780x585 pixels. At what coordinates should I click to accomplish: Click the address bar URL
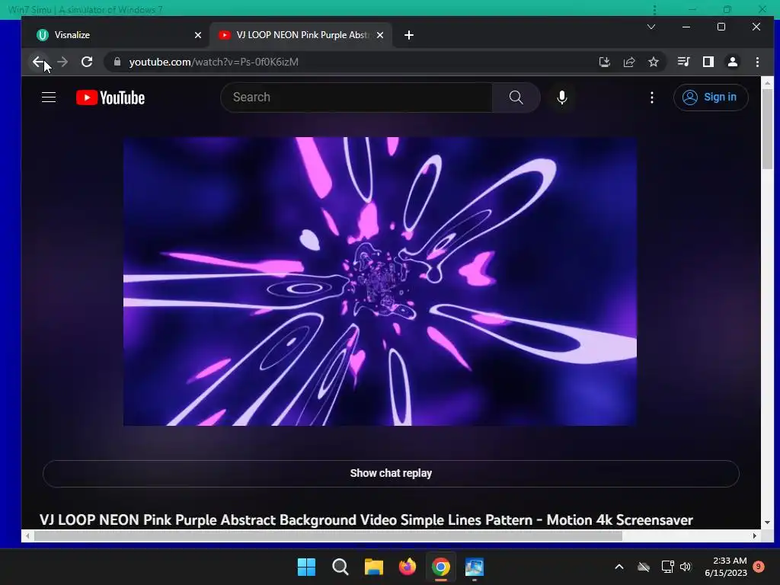pos(213,62)
